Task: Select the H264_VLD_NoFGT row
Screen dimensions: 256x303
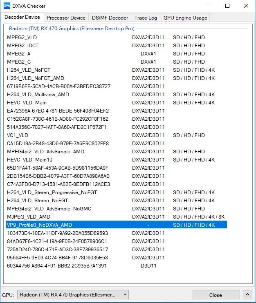Action: pos(117,70)
